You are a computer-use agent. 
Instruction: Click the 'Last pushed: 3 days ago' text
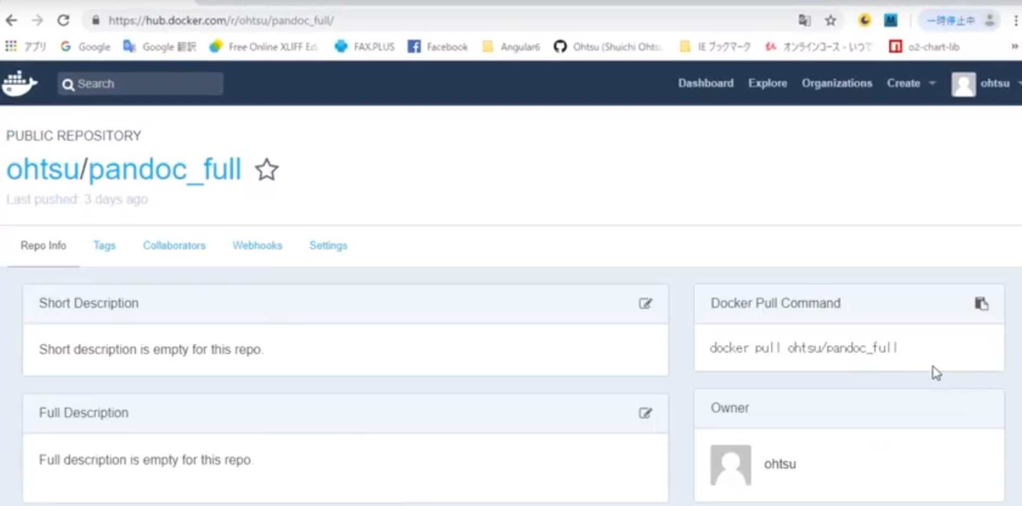(x=77, y=199)
